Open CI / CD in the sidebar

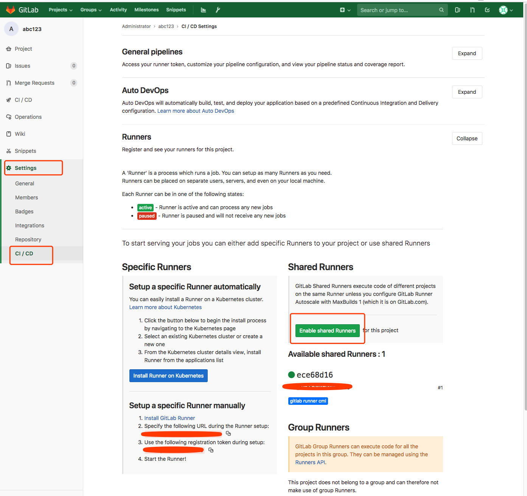point(23,100)
